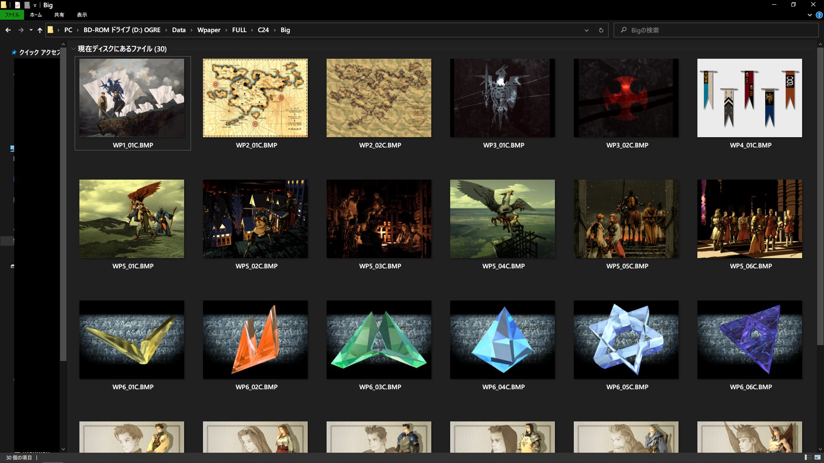Image resolution: width=824 pixels, height=463 pixels.
Task: Switch to details view in status bar
Action: pyautogui.click(x=808, y=457)
